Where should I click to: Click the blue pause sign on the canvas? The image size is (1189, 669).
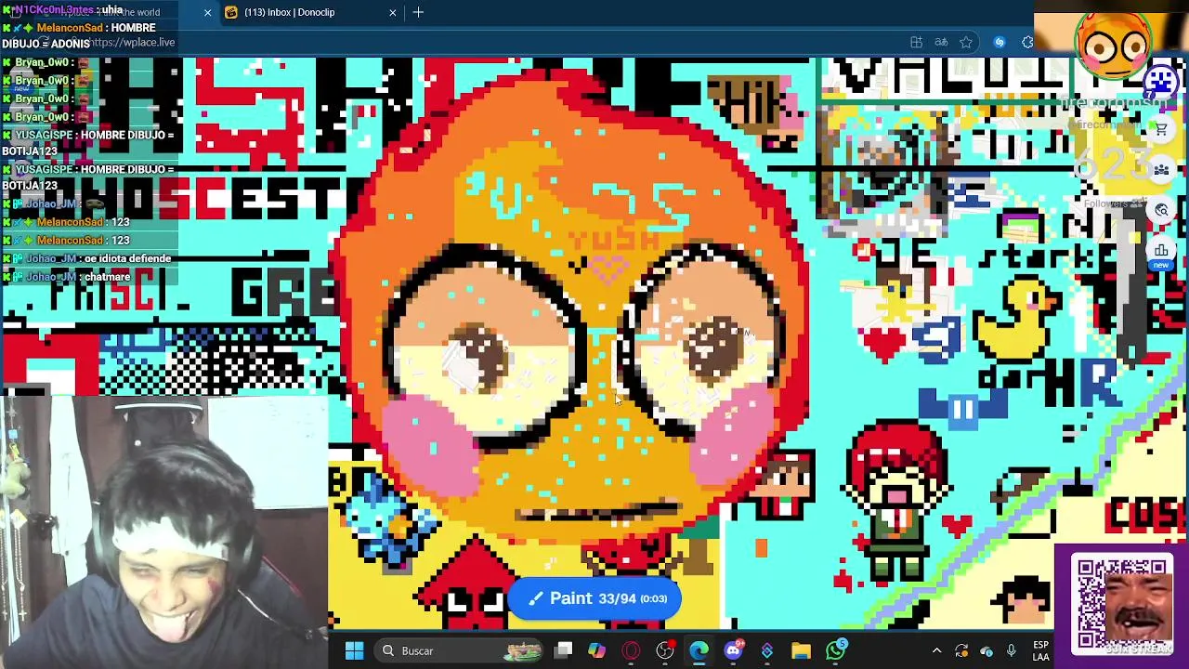[962, 410]
